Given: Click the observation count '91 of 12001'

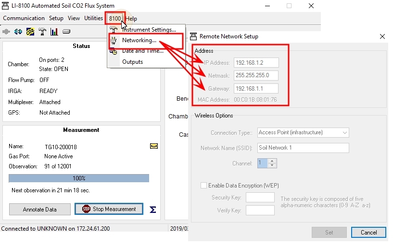Looking at the screenshot, I should (x=58, y=166).
